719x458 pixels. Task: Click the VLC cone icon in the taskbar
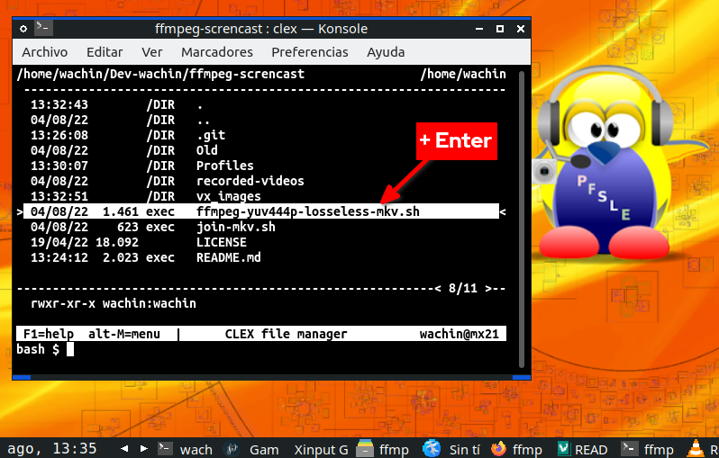pyautogui.click(x=696, y=449)
